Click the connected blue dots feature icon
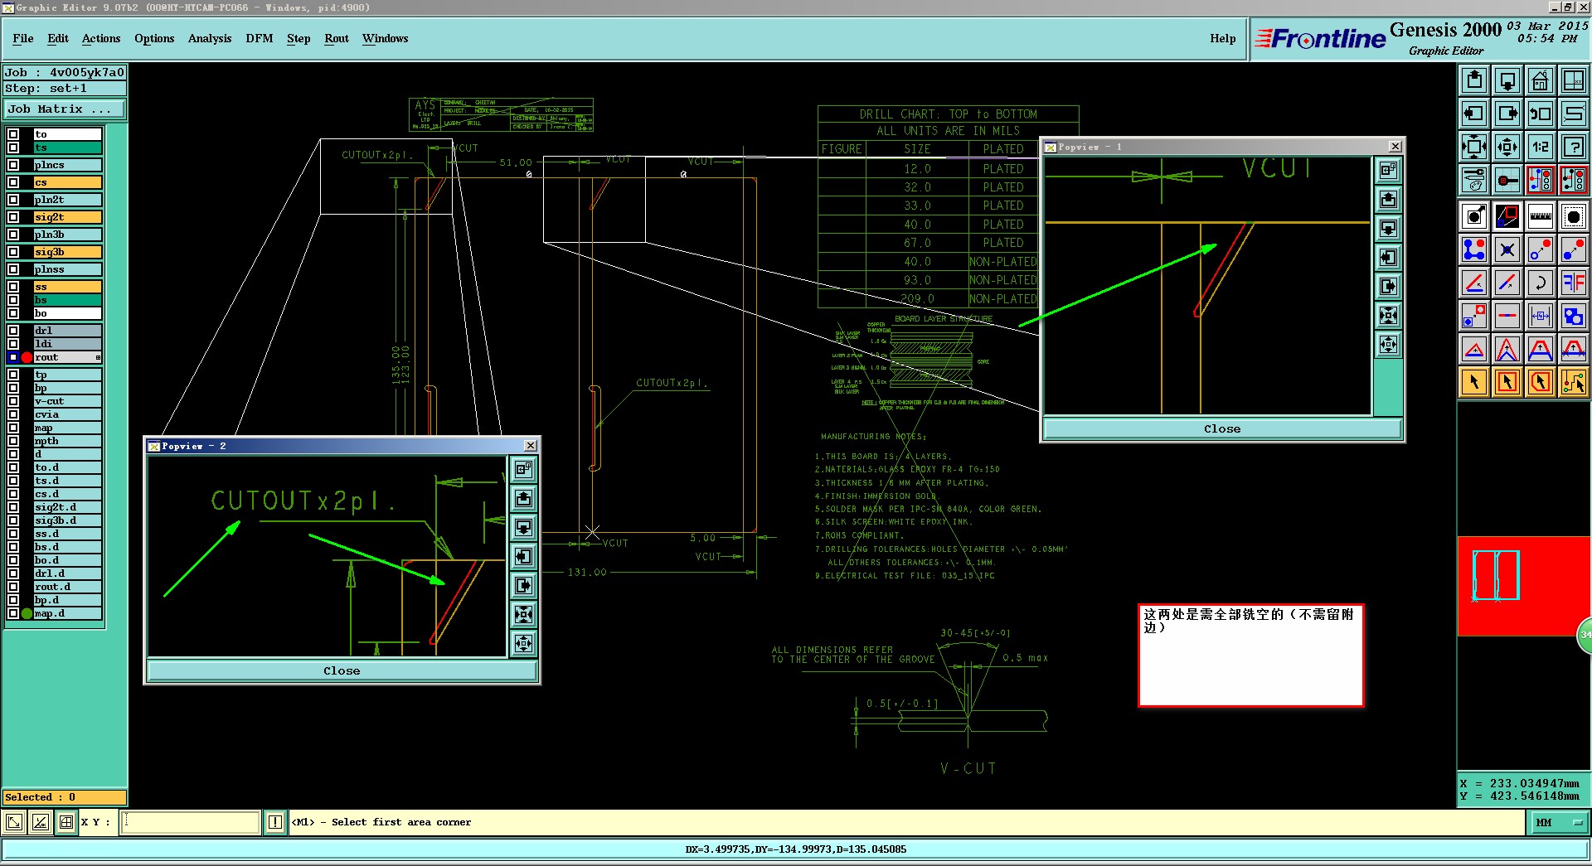 (1474, 249)
